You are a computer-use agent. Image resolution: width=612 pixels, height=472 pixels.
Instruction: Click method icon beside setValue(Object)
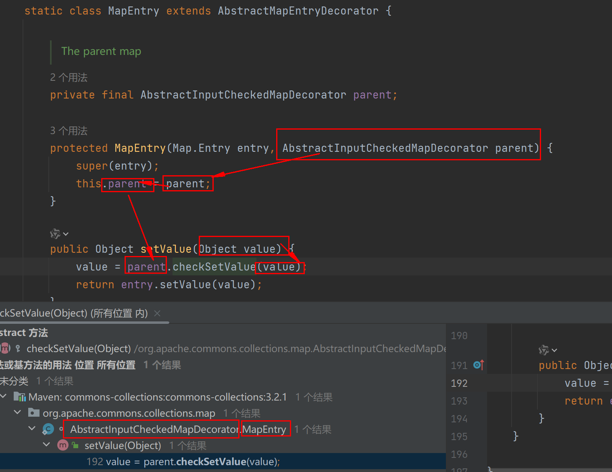[62, 445]
